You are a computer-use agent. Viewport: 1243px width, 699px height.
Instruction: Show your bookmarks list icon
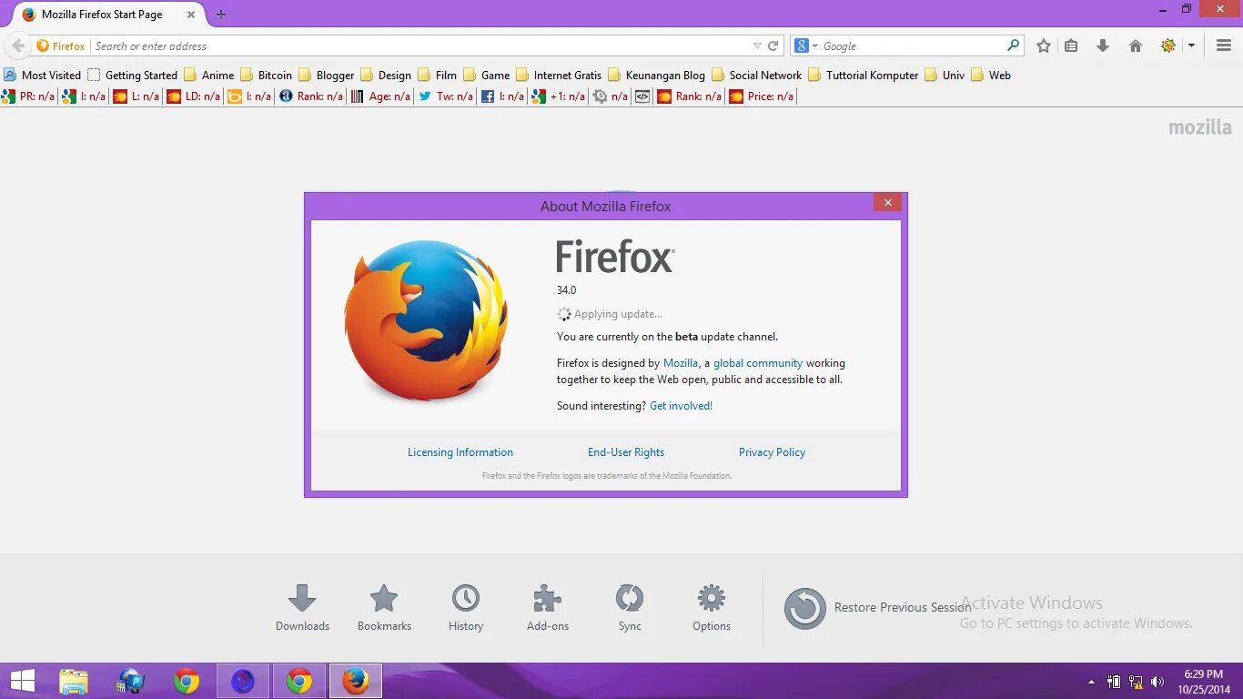tap(1071, 46)
